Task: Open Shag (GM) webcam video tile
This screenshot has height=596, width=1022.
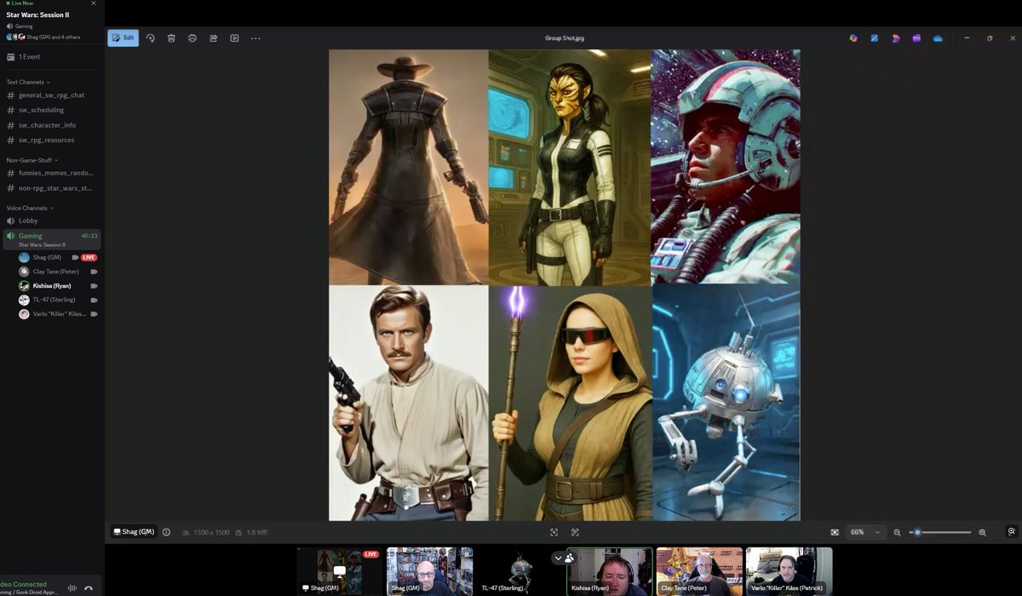Action: 429,571
